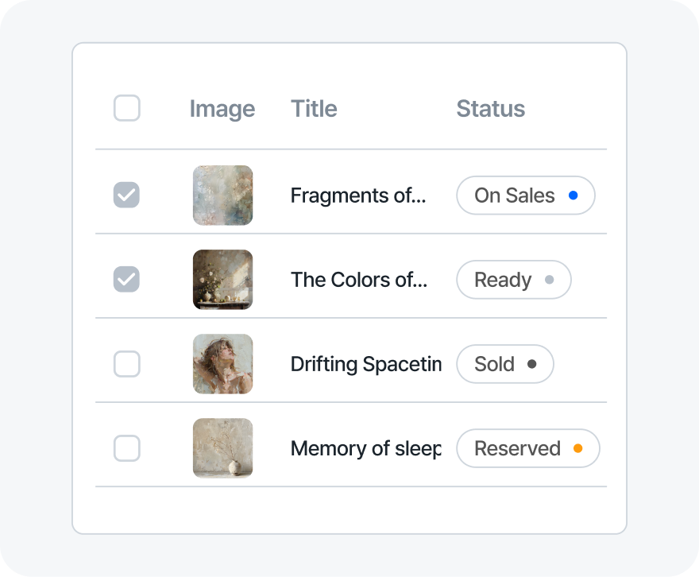Image resolution: width=699 pixels, height=577 pixels.
Task: Open the vase with branches thumbnail
Action: (222, 448)
